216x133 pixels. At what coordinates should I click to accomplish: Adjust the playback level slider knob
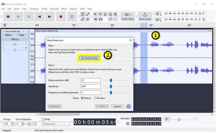tap(204, 19)
